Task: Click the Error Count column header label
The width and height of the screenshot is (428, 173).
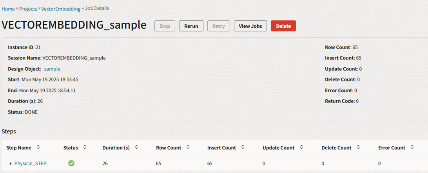Action: [392, 148]
